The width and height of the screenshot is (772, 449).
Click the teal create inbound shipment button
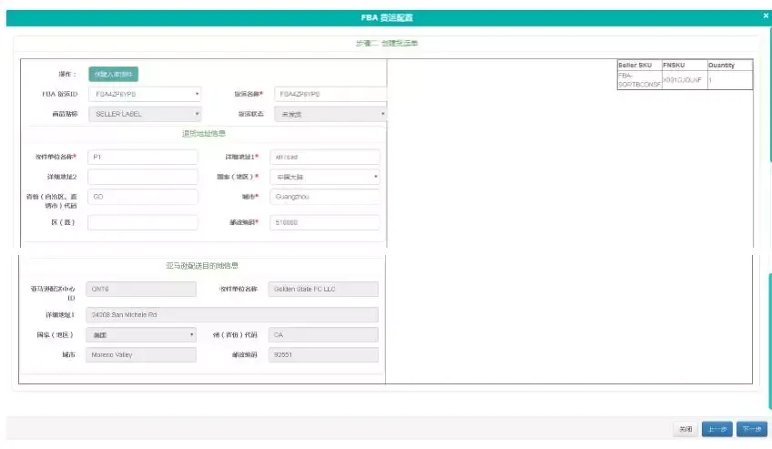(x=113, y=75)
